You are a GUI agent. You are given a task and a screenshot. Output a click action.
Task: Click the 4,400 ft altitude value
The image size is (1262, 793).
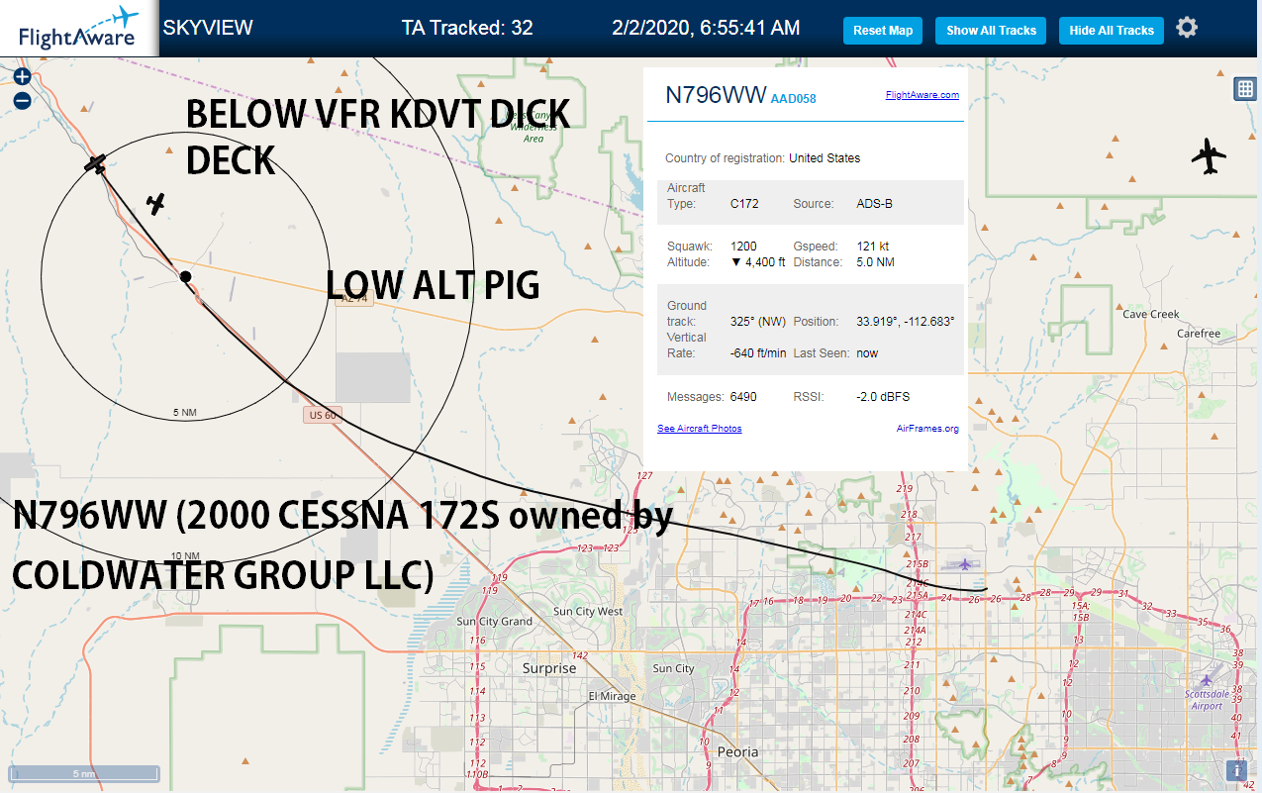point(758,262)
